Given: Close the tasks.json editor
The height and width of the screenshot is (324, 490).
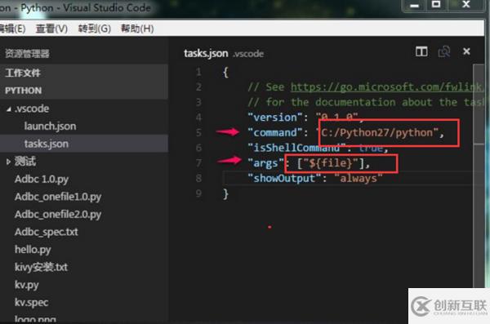Looking at the screenshot, I should (466, 51).
